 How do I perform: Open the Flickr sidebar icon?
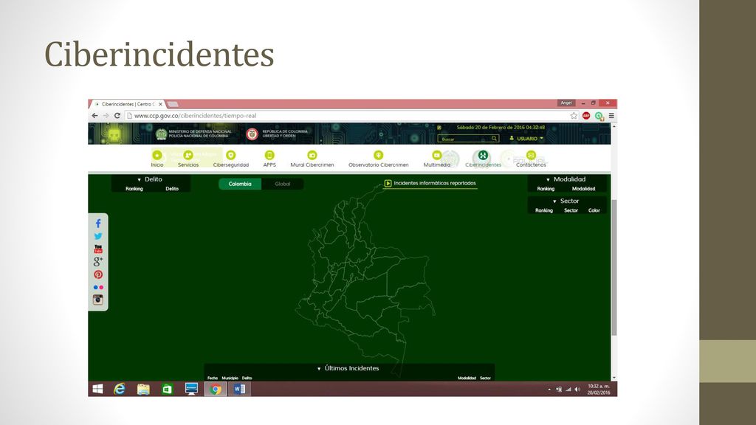click(x=98, y=287)
